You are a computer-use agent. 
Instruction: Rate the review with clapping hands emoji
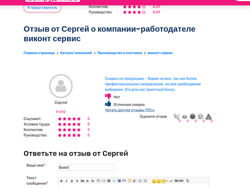[x=176, y=116]
